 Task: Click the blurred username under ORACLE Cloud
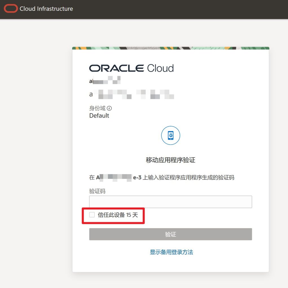tap(105, 81)
